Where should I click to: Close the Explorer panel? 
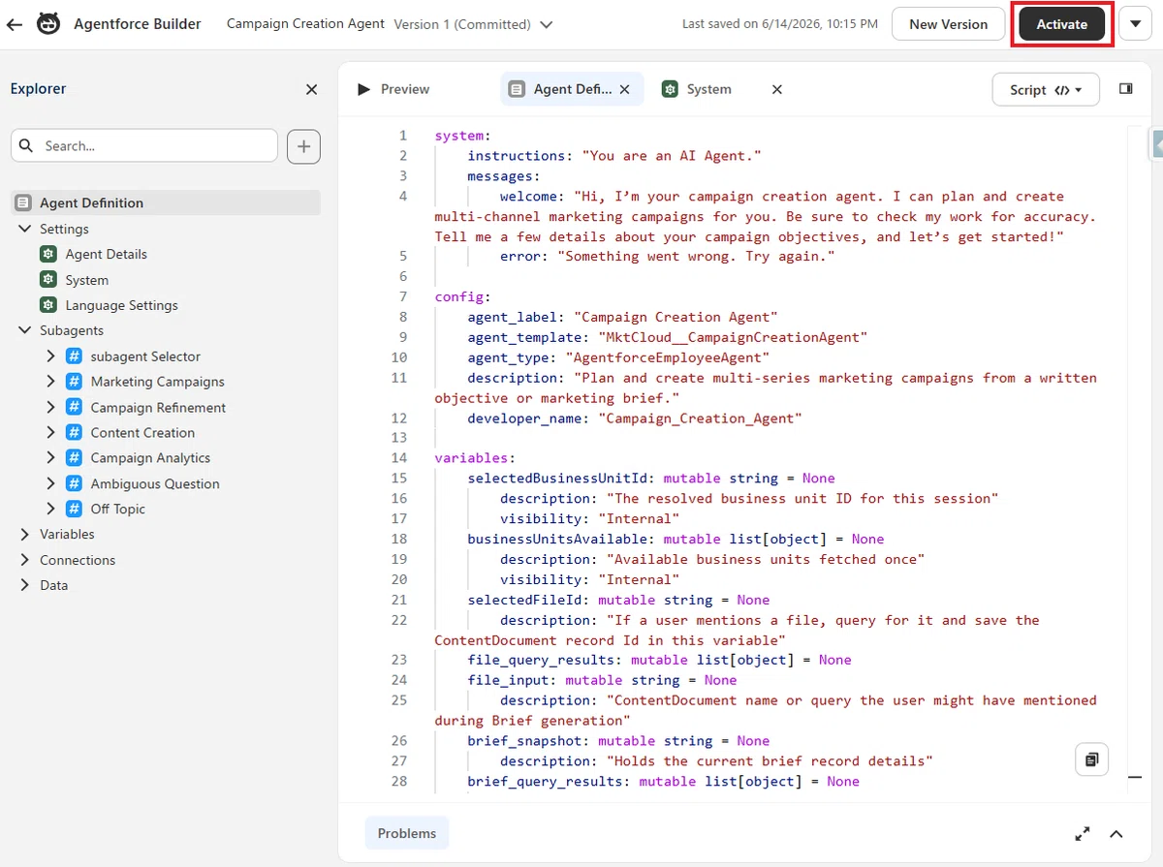point(311,89)
